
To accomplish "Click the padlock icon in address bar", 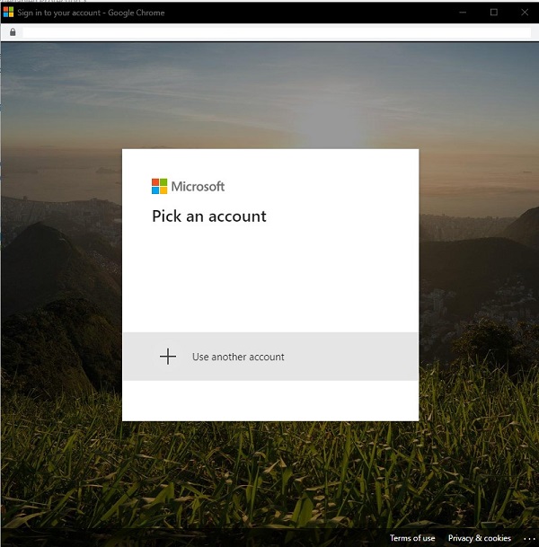I will click(13, 32).
